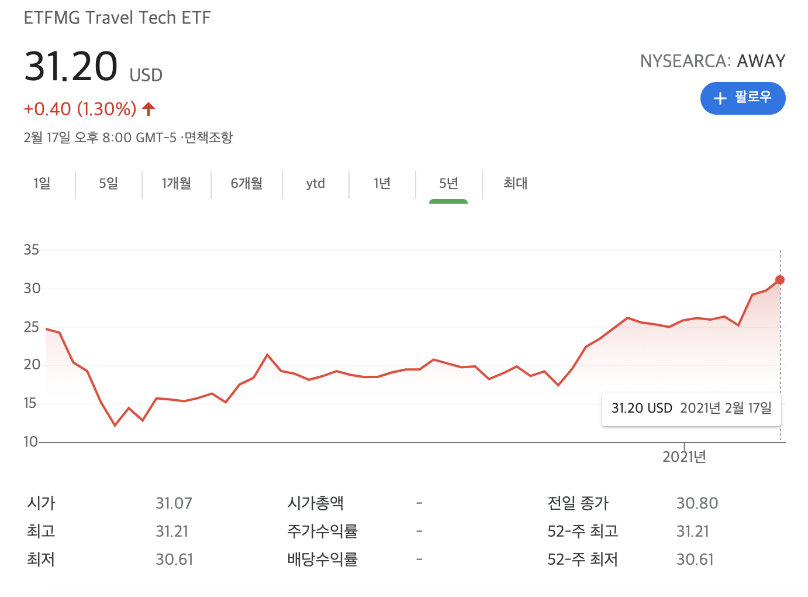Click the 전일 종가 value 30.80

tap(697, 503)
